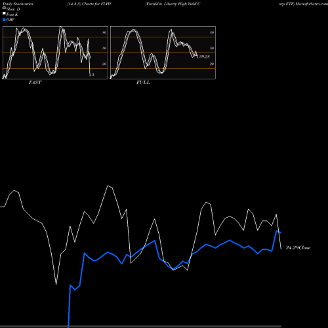Click the Fast K legend swatch
The image size is (328, 328).
(x=4, y=14)
